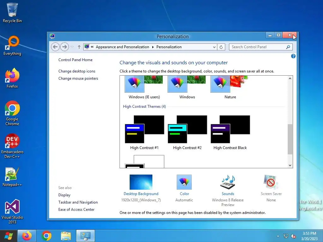
Task: Open the window Color settings
Action: click(184, 185)
